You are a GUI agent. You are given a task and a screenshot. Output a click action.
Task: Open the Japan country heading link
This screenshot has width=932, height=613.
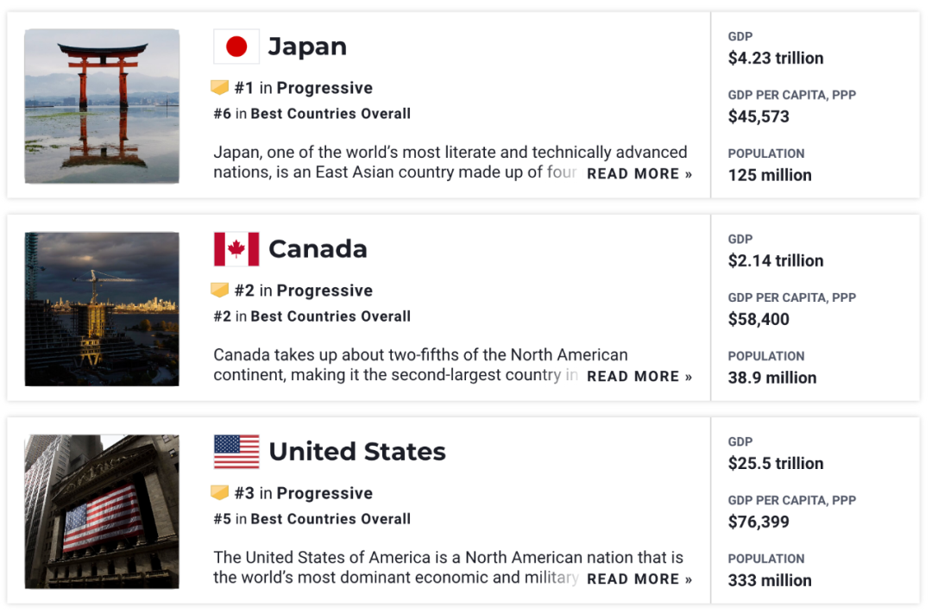coord(307,47)
